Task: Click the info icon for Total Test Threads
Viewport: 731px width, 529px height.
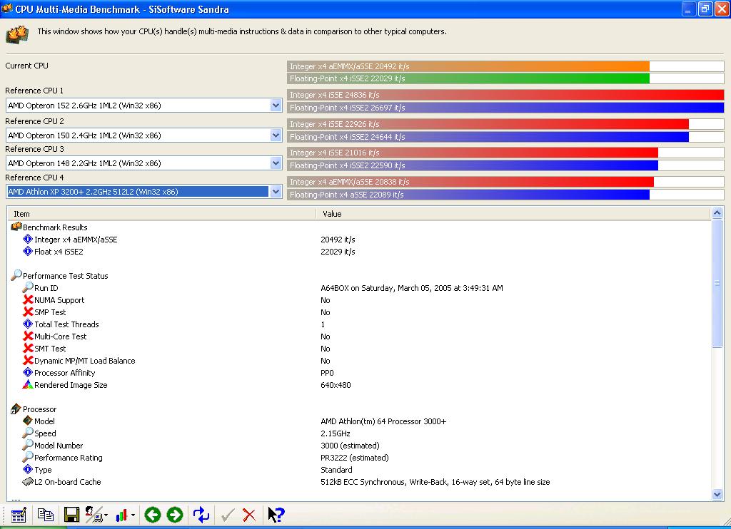Action: [28, 324]
